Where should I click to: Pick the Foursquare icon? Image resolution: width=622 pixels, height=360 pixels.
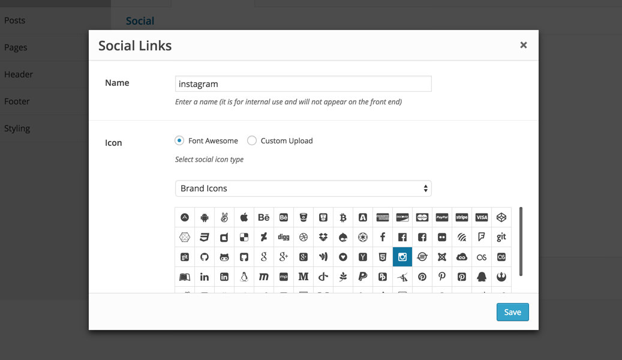coord(482,237)
